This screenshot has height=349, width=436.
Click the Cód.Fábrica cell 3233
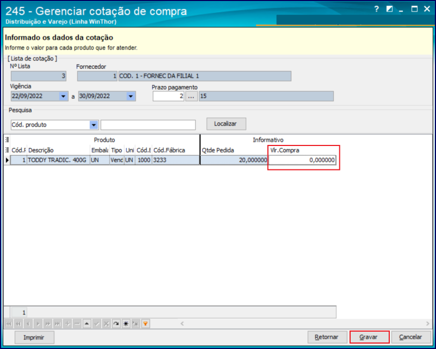pos(176,160)
